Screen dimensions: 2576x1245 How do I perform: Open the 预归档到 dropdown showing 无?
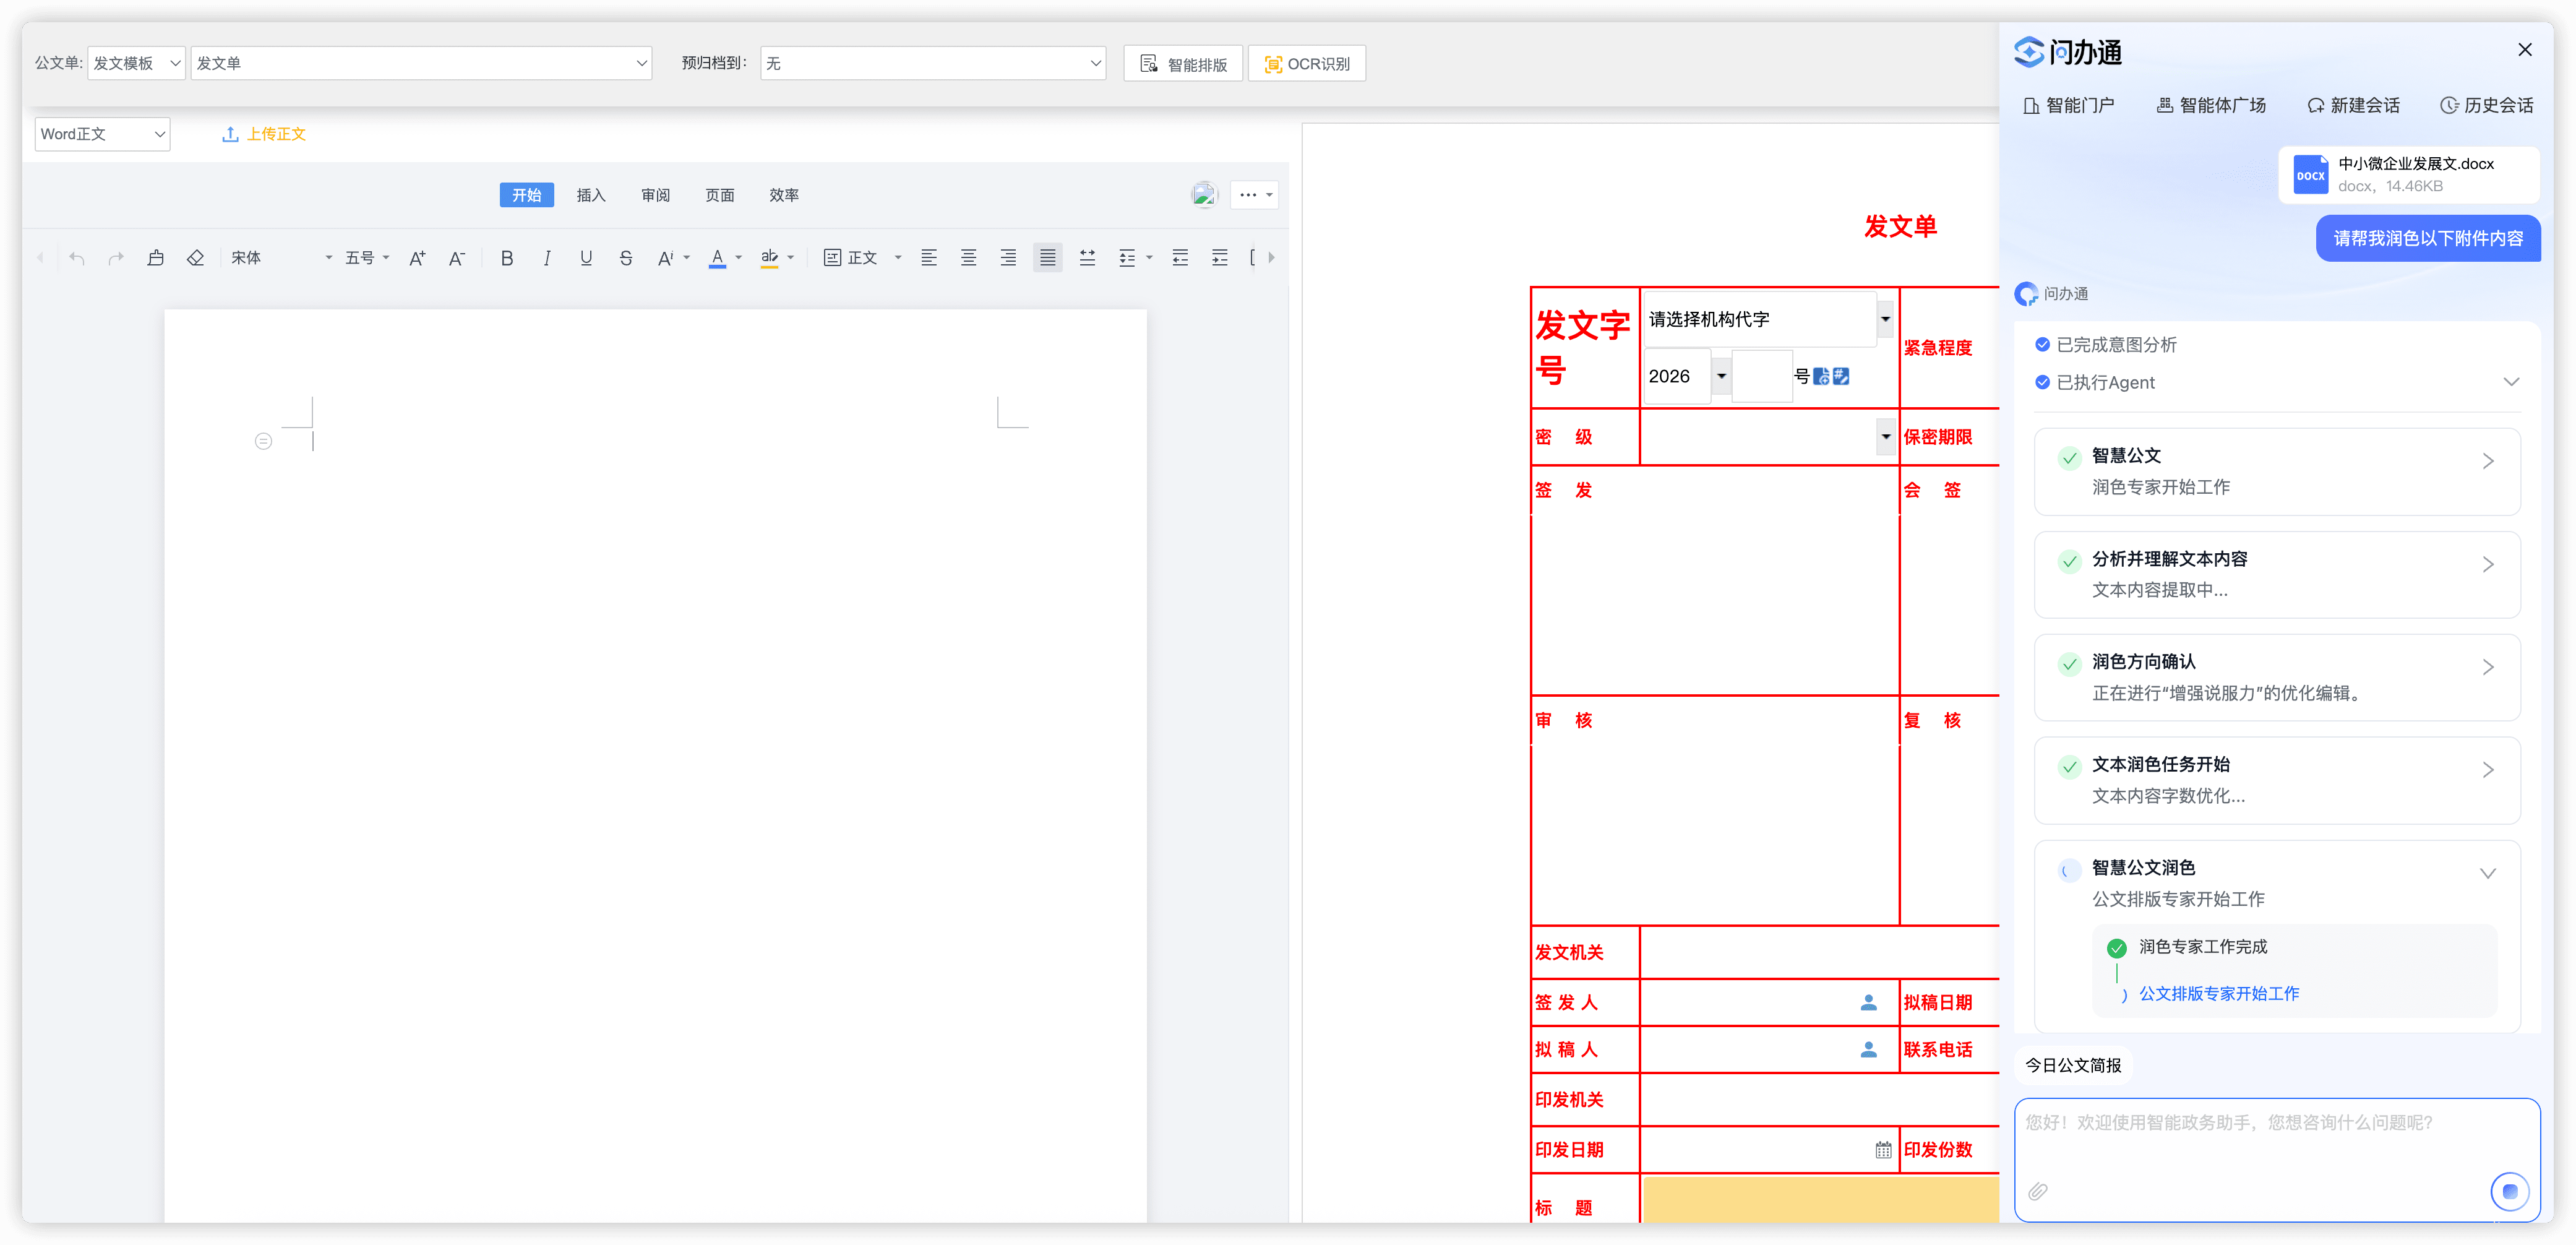933,63
